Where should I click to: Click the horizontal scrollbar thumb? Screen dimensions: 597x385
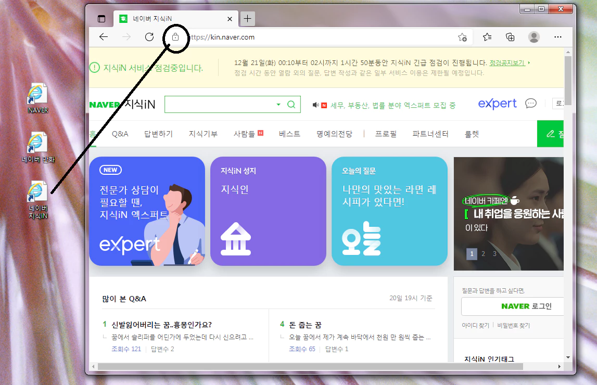[310, 366]
